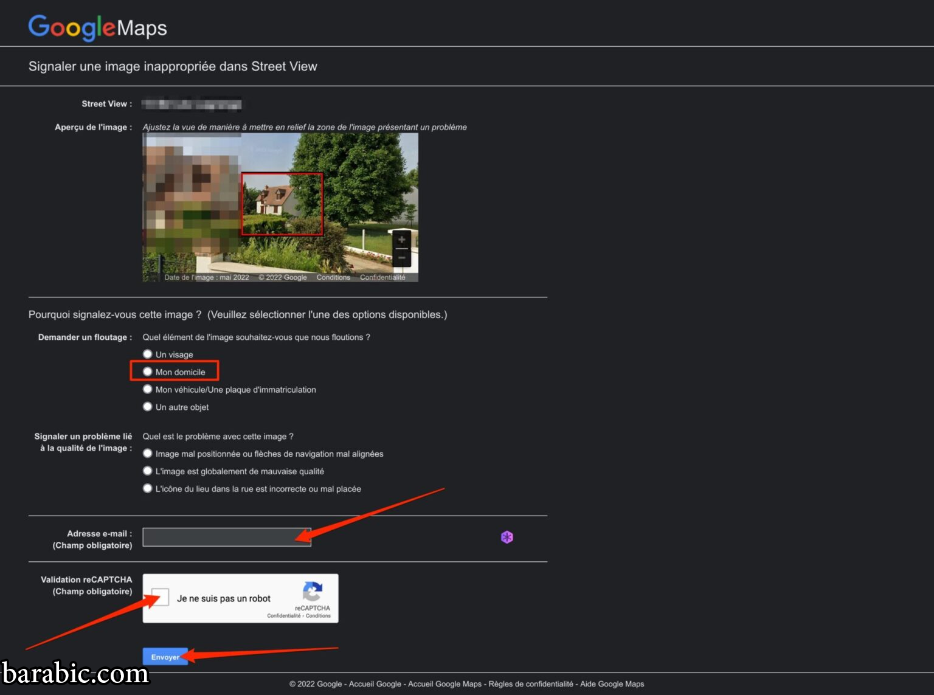Choose 'Mon véhicule/Une plaque d'immatriculation' option
The image size is (934, 695).
147,389
